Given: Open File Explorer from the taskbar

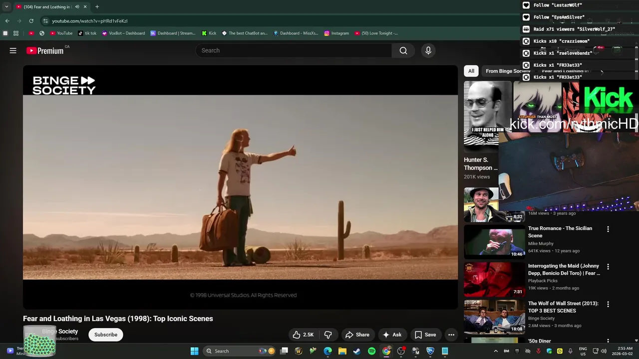Looking at the screenshot, I should [342, 351].
